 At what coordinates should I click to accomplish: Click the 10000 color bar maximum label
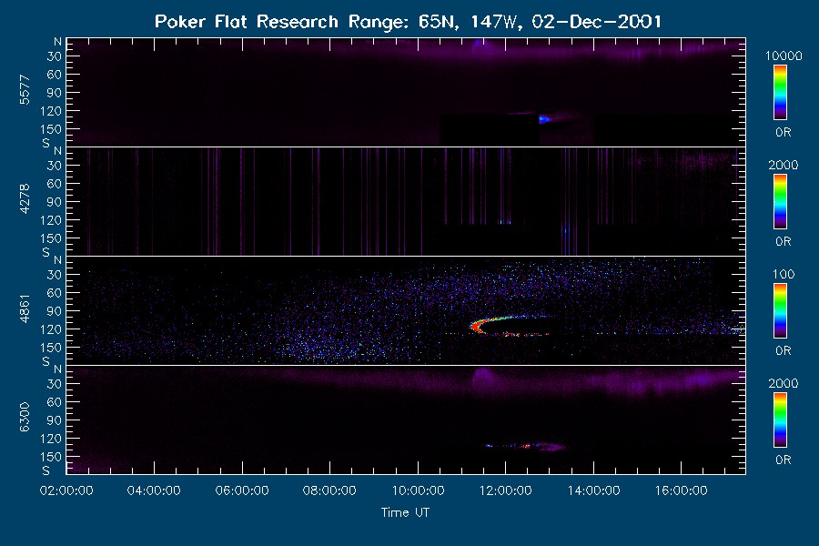pos(784,56)
